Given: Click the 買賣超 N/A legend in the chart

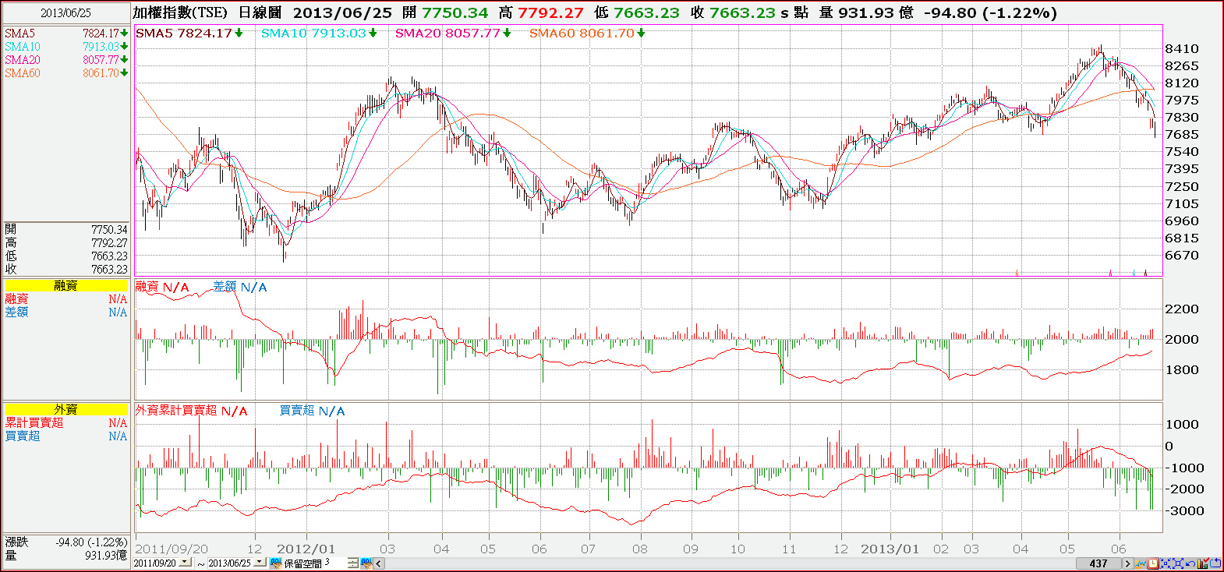Looking at the screenshot, I should click(312, 411).
